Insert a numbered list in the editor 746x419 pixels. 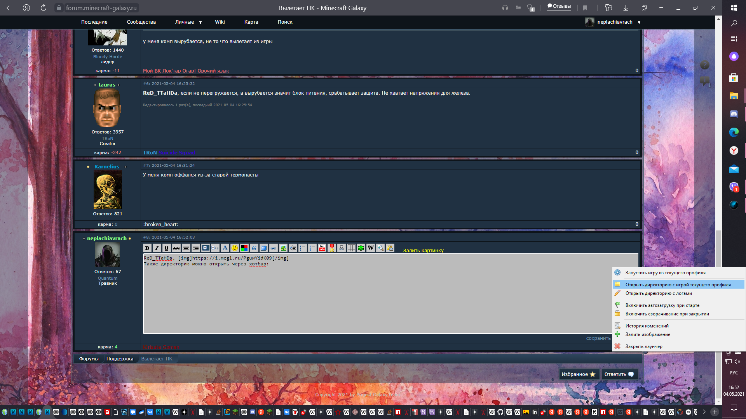click(312, 248)
